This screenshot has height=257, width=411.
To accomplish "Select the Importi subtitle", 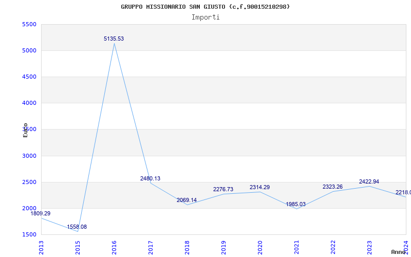I will 206,17.
